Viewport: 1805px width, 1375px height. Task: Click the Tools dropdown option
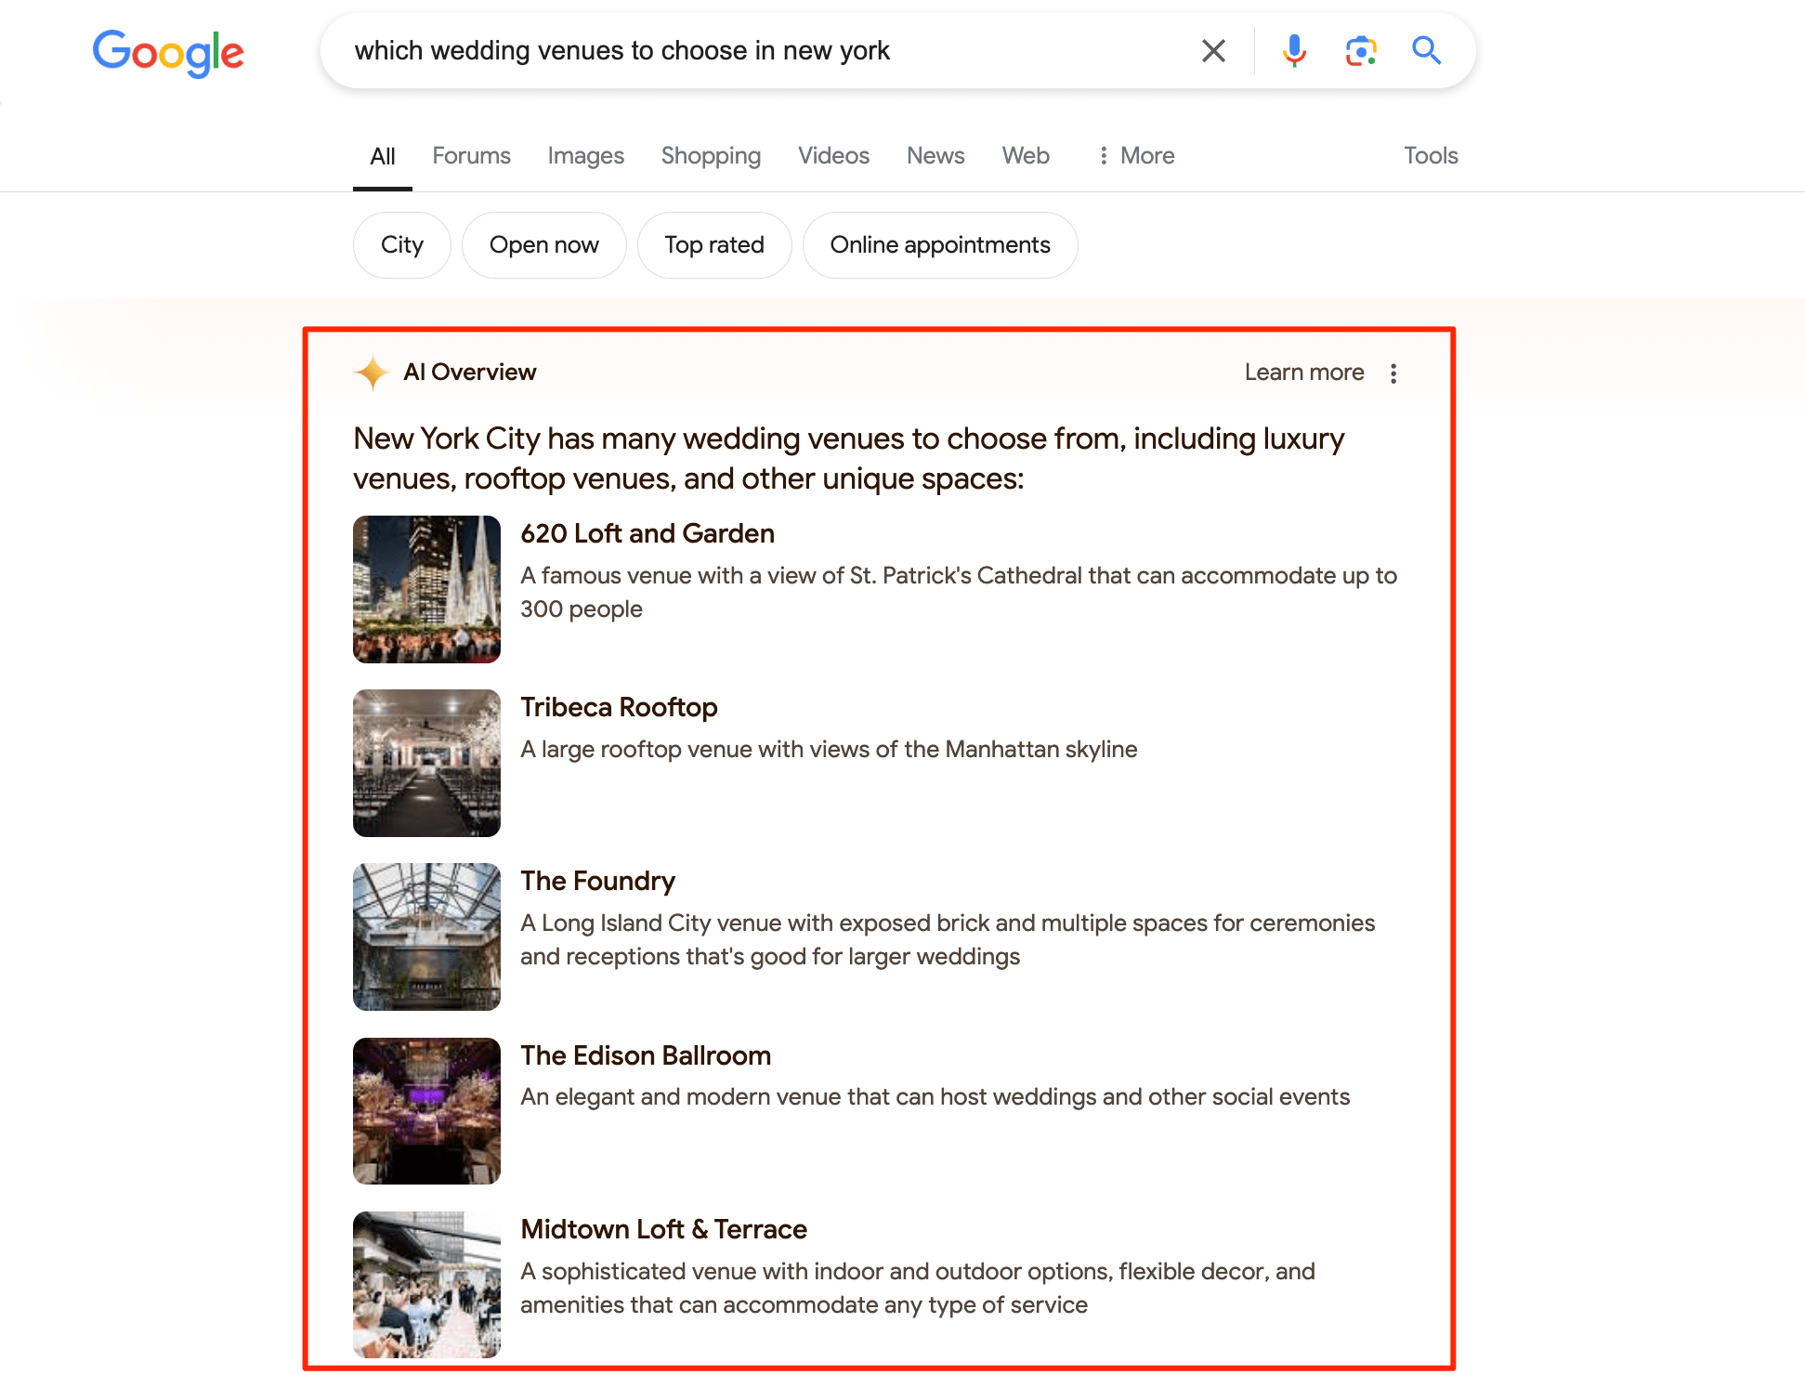pyautogui.click(x=1431, y=156)
